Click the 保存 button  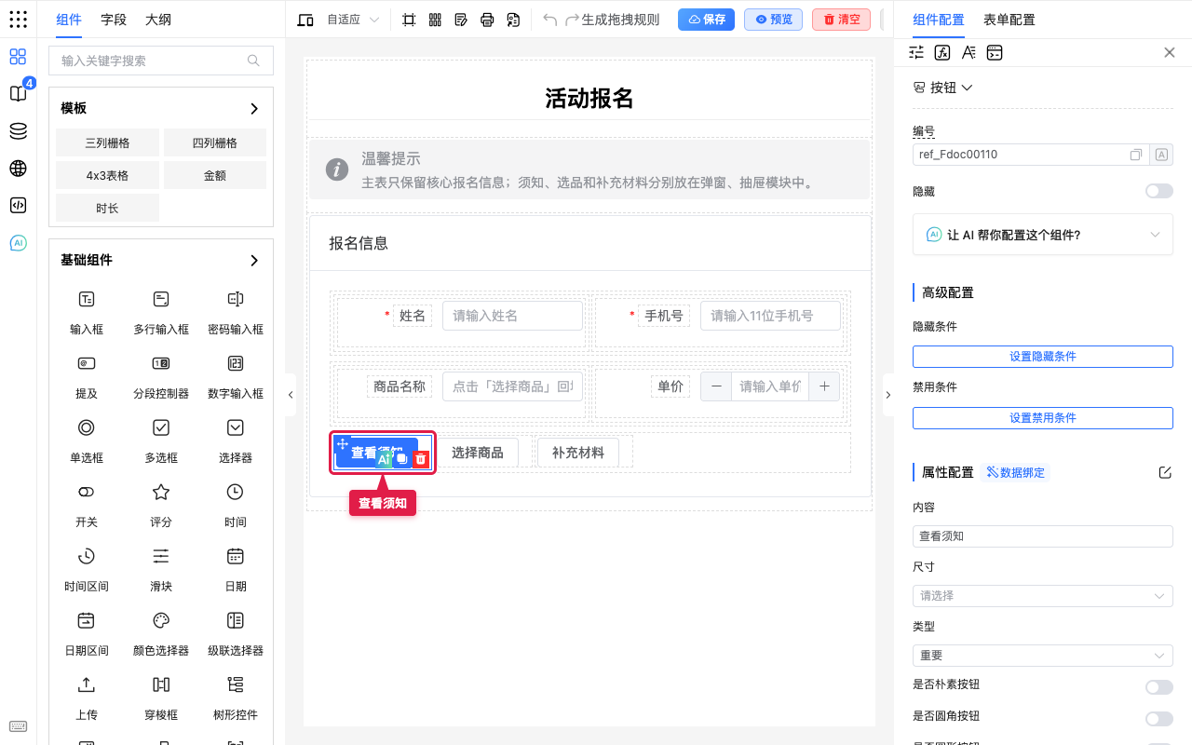point(706,20)
